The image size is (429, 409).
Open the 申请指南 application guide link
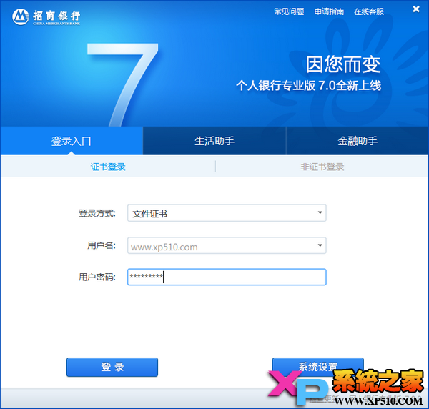(329, 11)
